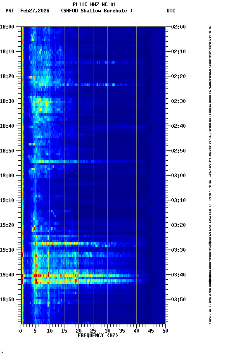Viewport: 228px width, 357px height.
Task: Click the large seismogram spike near 03:28
Action: (x=210, y=244)
